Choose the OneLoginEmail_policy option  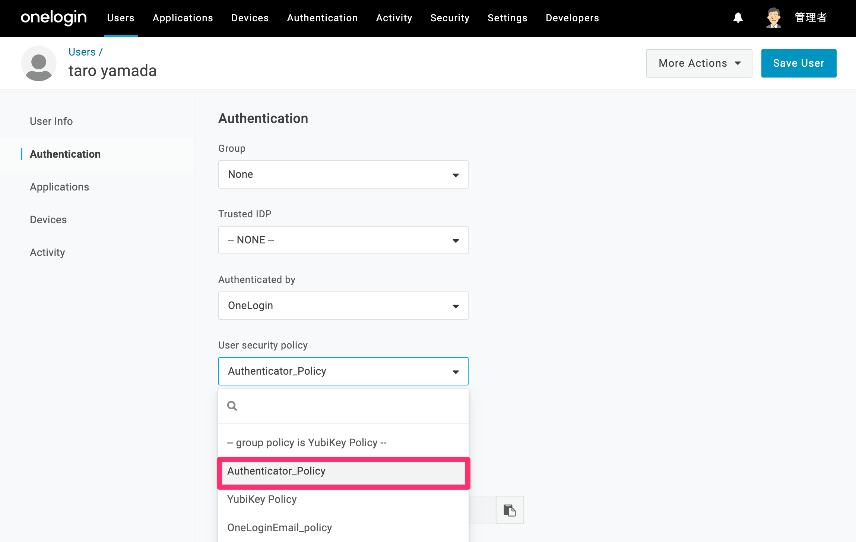(343, 528)
